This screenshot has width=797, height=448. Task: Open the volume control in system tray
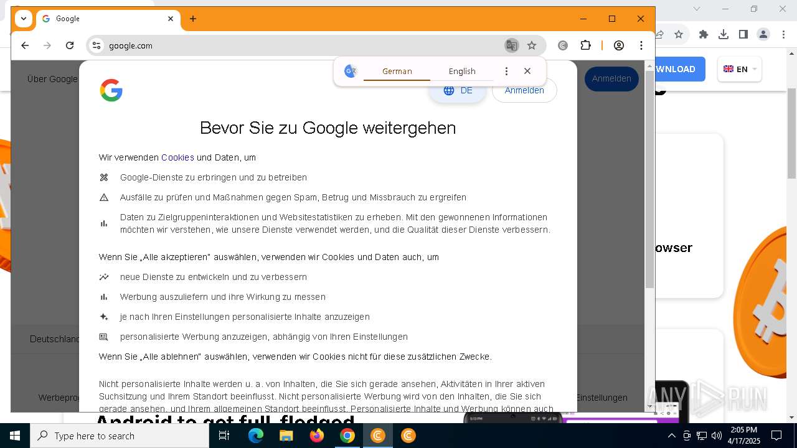pyautogui.click(x=717, y=436)
